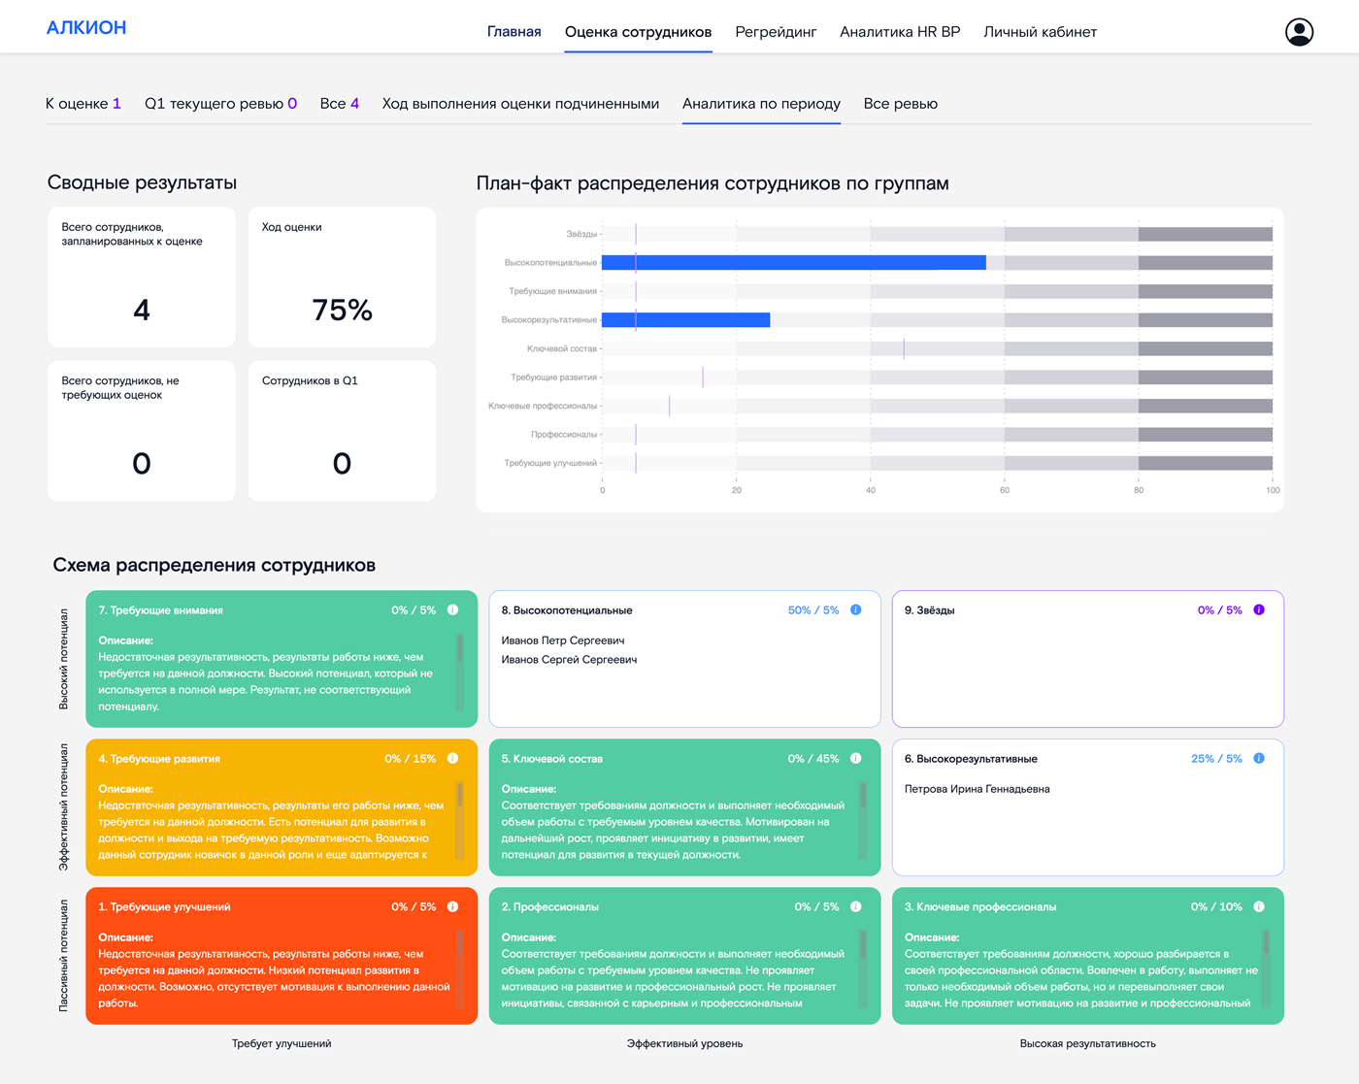Click info icon on Высокорезультативные card
Image resolution: width=1359 pixels, height=1084 pixels.
coord(1259,759)
